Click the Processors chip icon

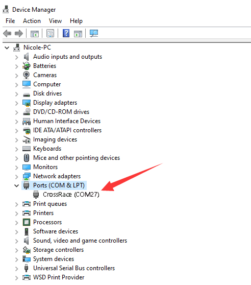pyautogui.click(x=27, y=222)
